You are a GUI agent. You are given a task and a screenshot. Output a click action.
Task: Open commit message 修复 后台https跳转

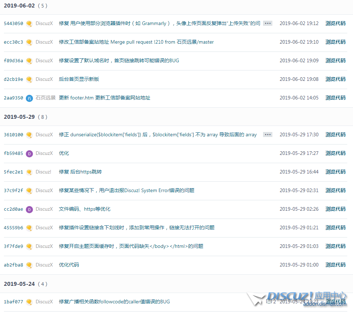80,172
